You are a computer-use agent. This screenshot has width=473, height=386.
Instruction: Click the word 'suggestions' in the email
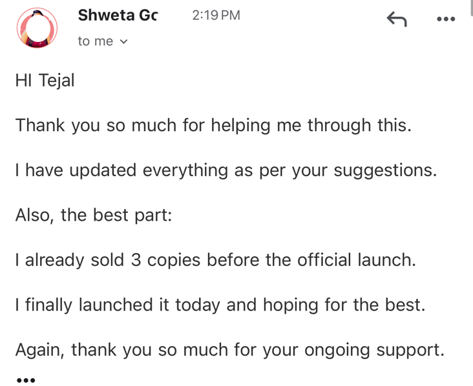point(385,171)
